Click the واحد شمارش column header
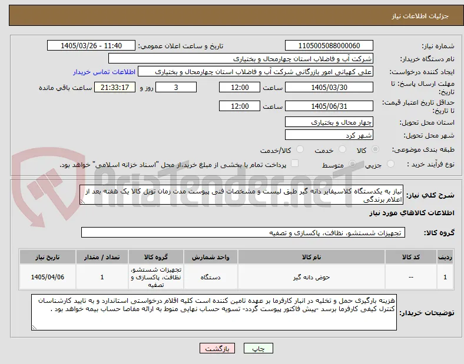This screenshot has width=464, height=364. tap(210, 257)
